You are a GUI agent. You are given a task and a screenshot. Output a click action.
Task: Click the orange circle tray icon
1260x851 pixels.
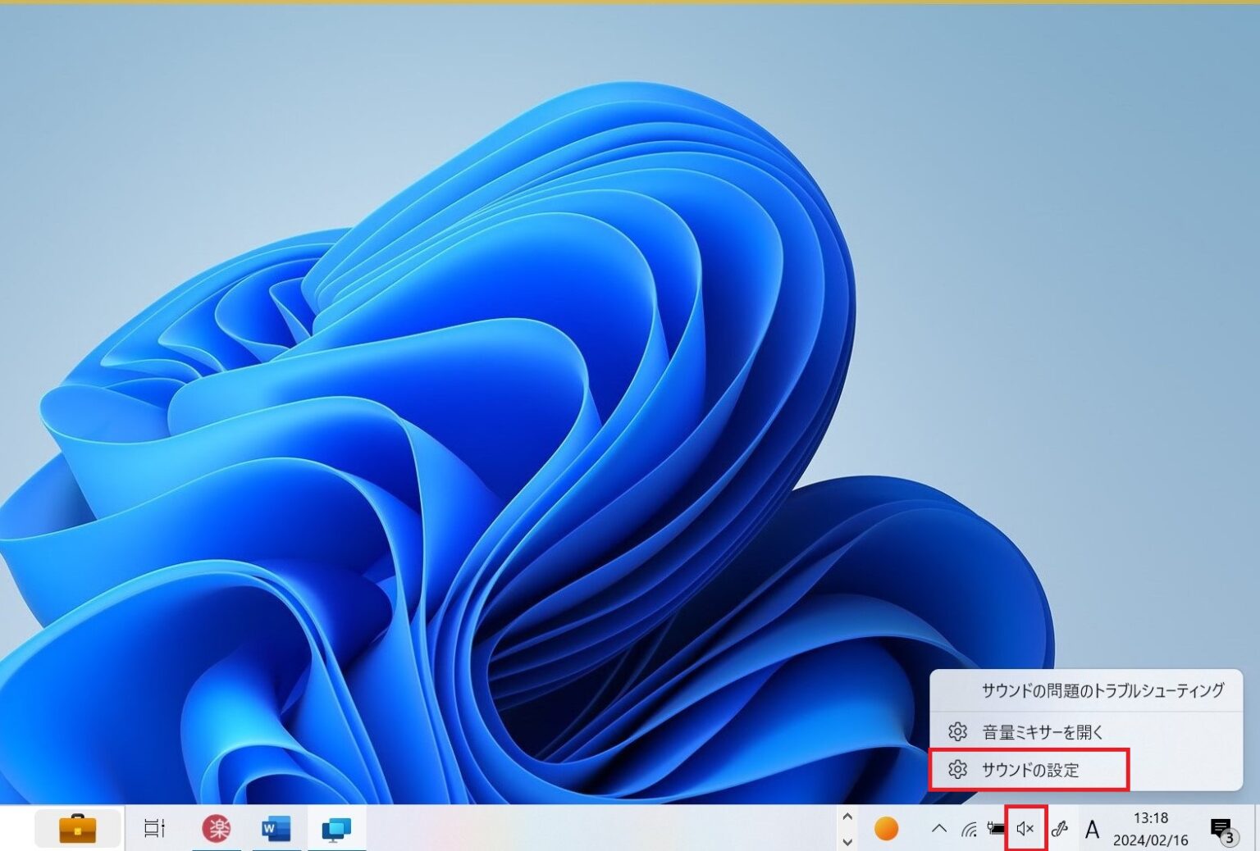pos(886,829)
